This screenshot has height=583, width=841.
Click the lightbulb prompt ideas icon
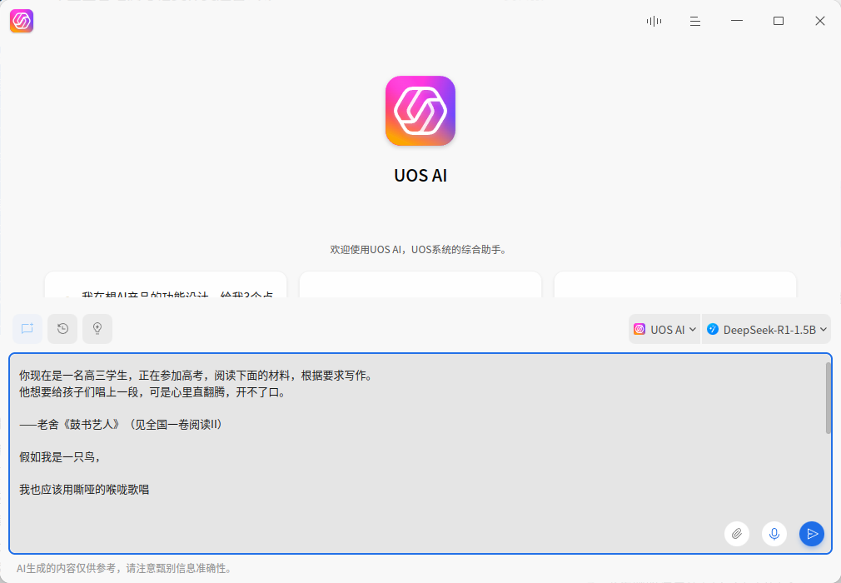point(97,328)
